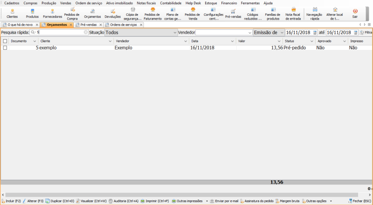Open Nota fiscal de entrada icon
This screenshot has height=205, width=373.
tap(293, 13)
